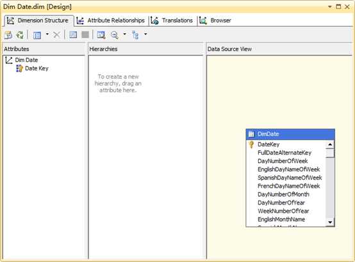The image size is (355, 262).
Task: Click the Attributes pane header
Action: pyautogui.click(x=44, y=49)
